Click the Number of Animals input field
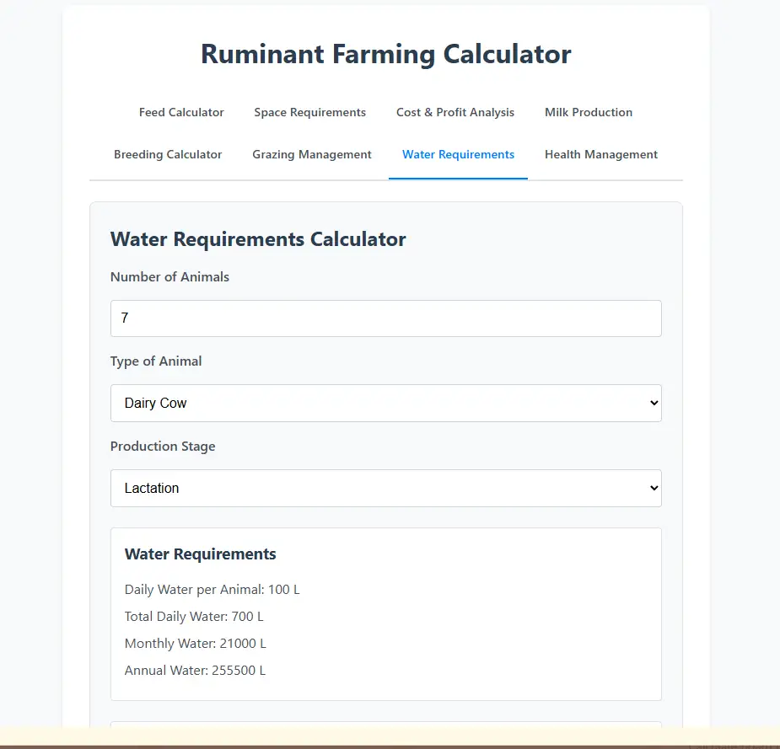The image size is (780, 749). pyautogui.click(x=386, y=318)
